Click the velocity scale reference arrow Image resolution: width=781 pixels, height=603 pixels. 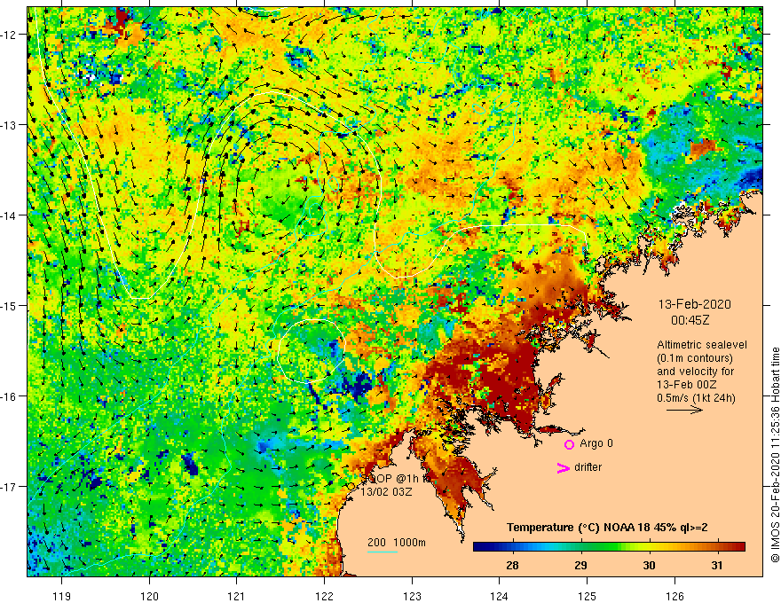pyautogui.click(x=684, y=410)
